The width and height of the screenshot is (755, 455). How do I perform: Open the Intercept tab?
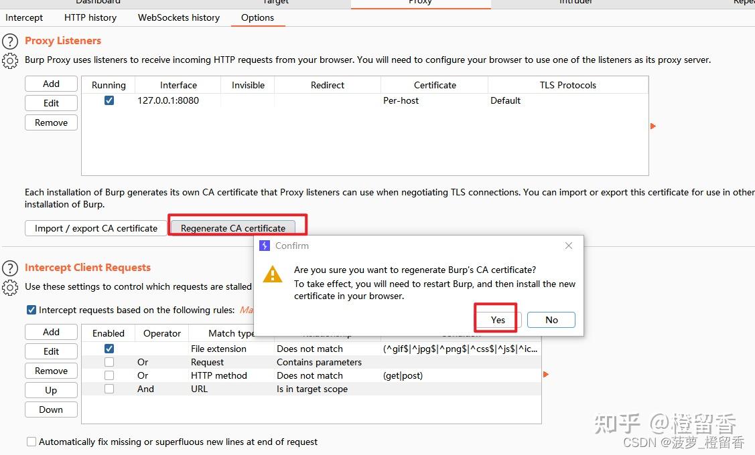24,17
